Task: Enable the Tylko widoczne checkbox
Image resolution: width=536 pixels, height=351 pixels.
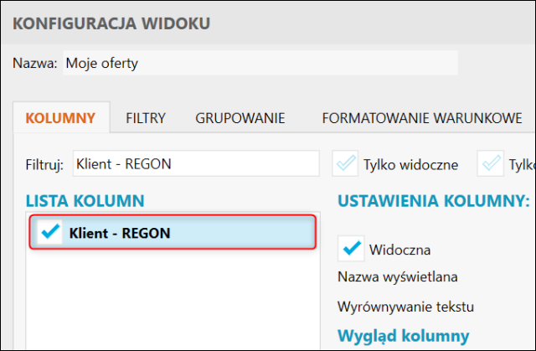Action: click(346, 164)
